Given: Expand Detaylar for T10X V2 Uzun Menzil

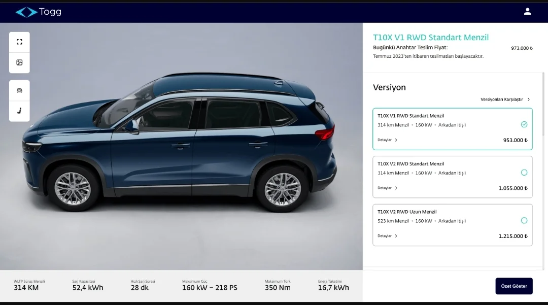Looking at the screenshot, I should coord(387,236).
